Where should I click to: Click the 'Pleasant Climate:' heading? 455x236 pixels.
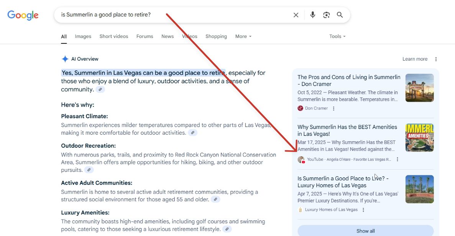coord(84,116)
